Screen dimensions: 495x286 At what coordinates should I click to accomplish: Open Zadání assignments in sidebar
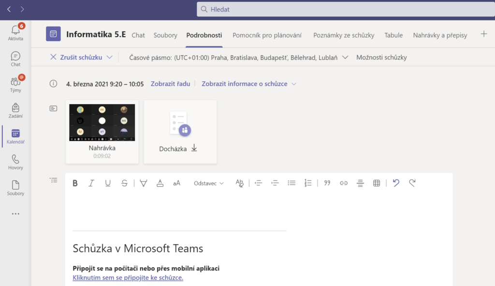point(15,111)
